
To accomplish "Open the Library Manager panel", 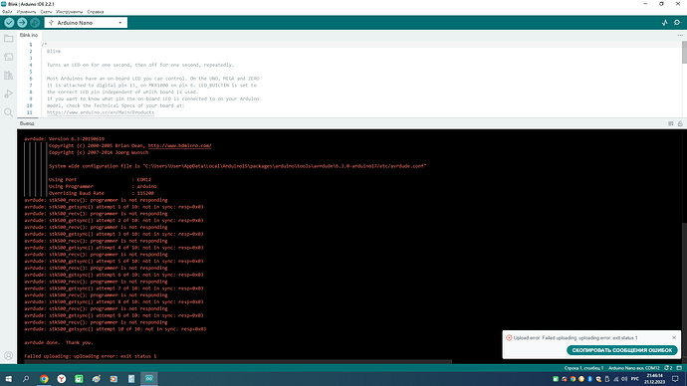I will click(x=8, y=76).
